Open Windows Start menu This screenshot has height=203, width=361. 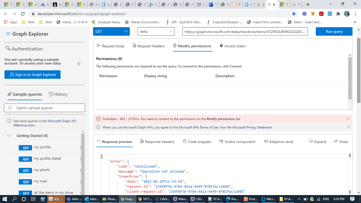click(x=5, y=199)
